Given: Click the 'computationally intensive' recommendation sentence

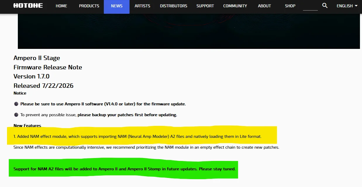Looking at the screenshot, I should pos(146,147).
